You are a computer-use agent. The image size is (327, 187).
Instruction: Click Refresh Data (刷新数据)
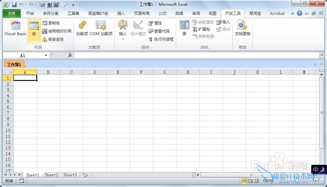(x=203, y=36)
